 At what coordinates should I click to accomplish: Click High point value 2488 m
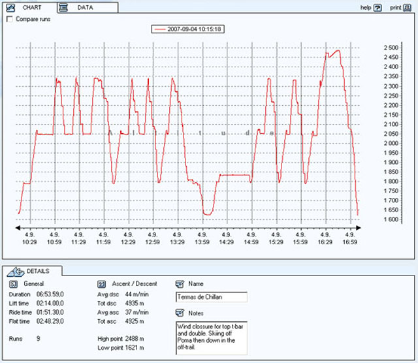coord(135,339)
